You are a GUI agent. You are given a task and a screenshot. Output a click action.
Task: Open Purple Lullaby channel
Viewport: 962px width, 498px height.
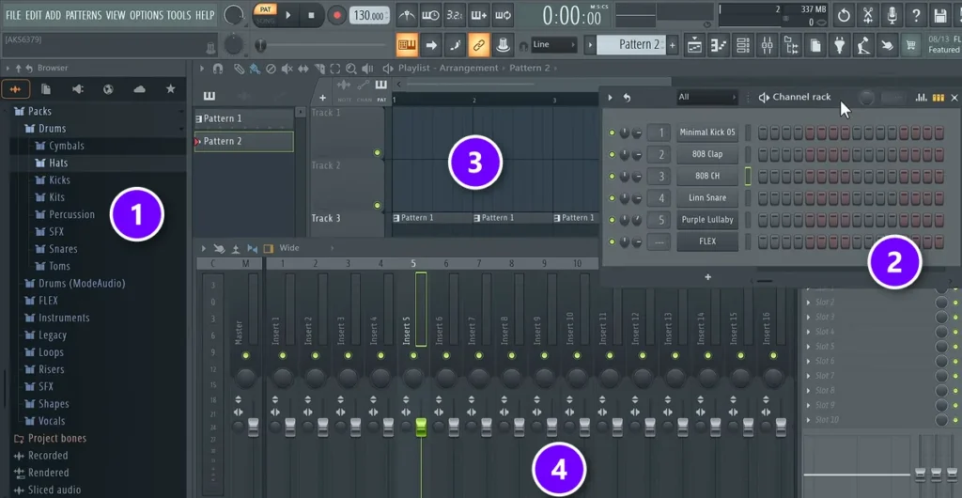tap(707, 220)
